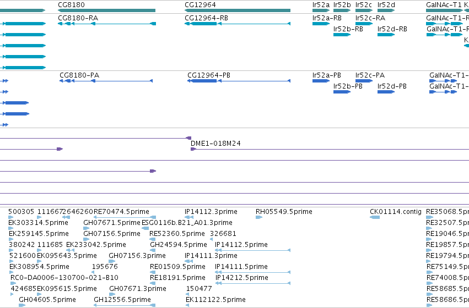Open the Ir52d gene feature
This screenshot has height=308, width=469.
pyautogui.click(x=386, y=10)
